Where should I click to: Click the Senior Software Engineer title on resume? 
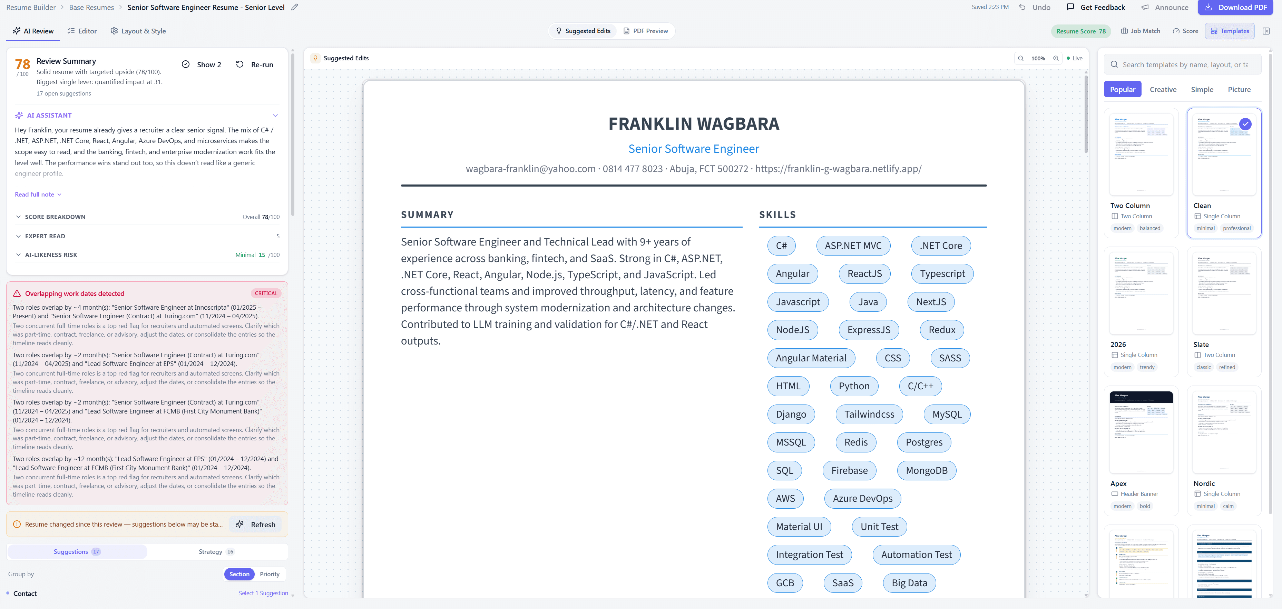click(694, 149)
